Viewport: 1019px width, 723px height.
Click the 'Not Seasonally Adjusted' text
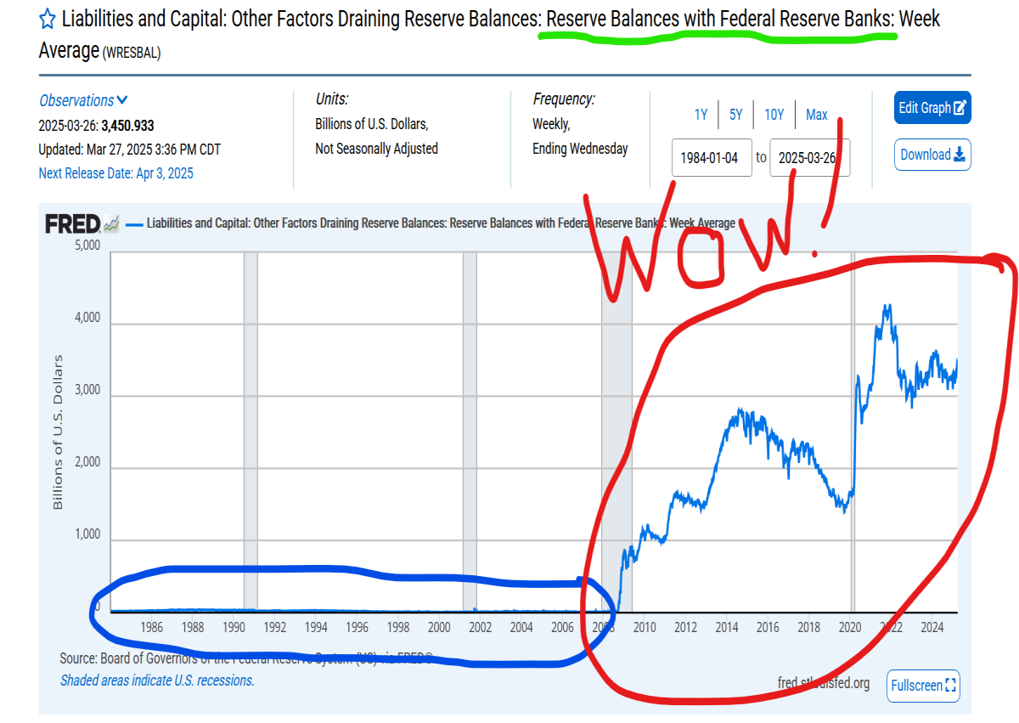[376, 149]
